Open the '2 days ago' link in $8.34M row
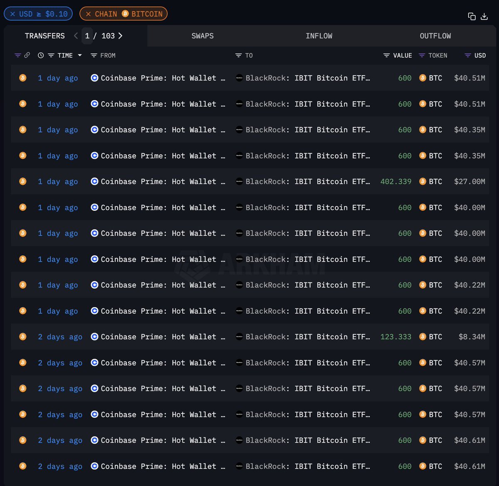Viewport: 499px width, 486px height. pos(60,337)
